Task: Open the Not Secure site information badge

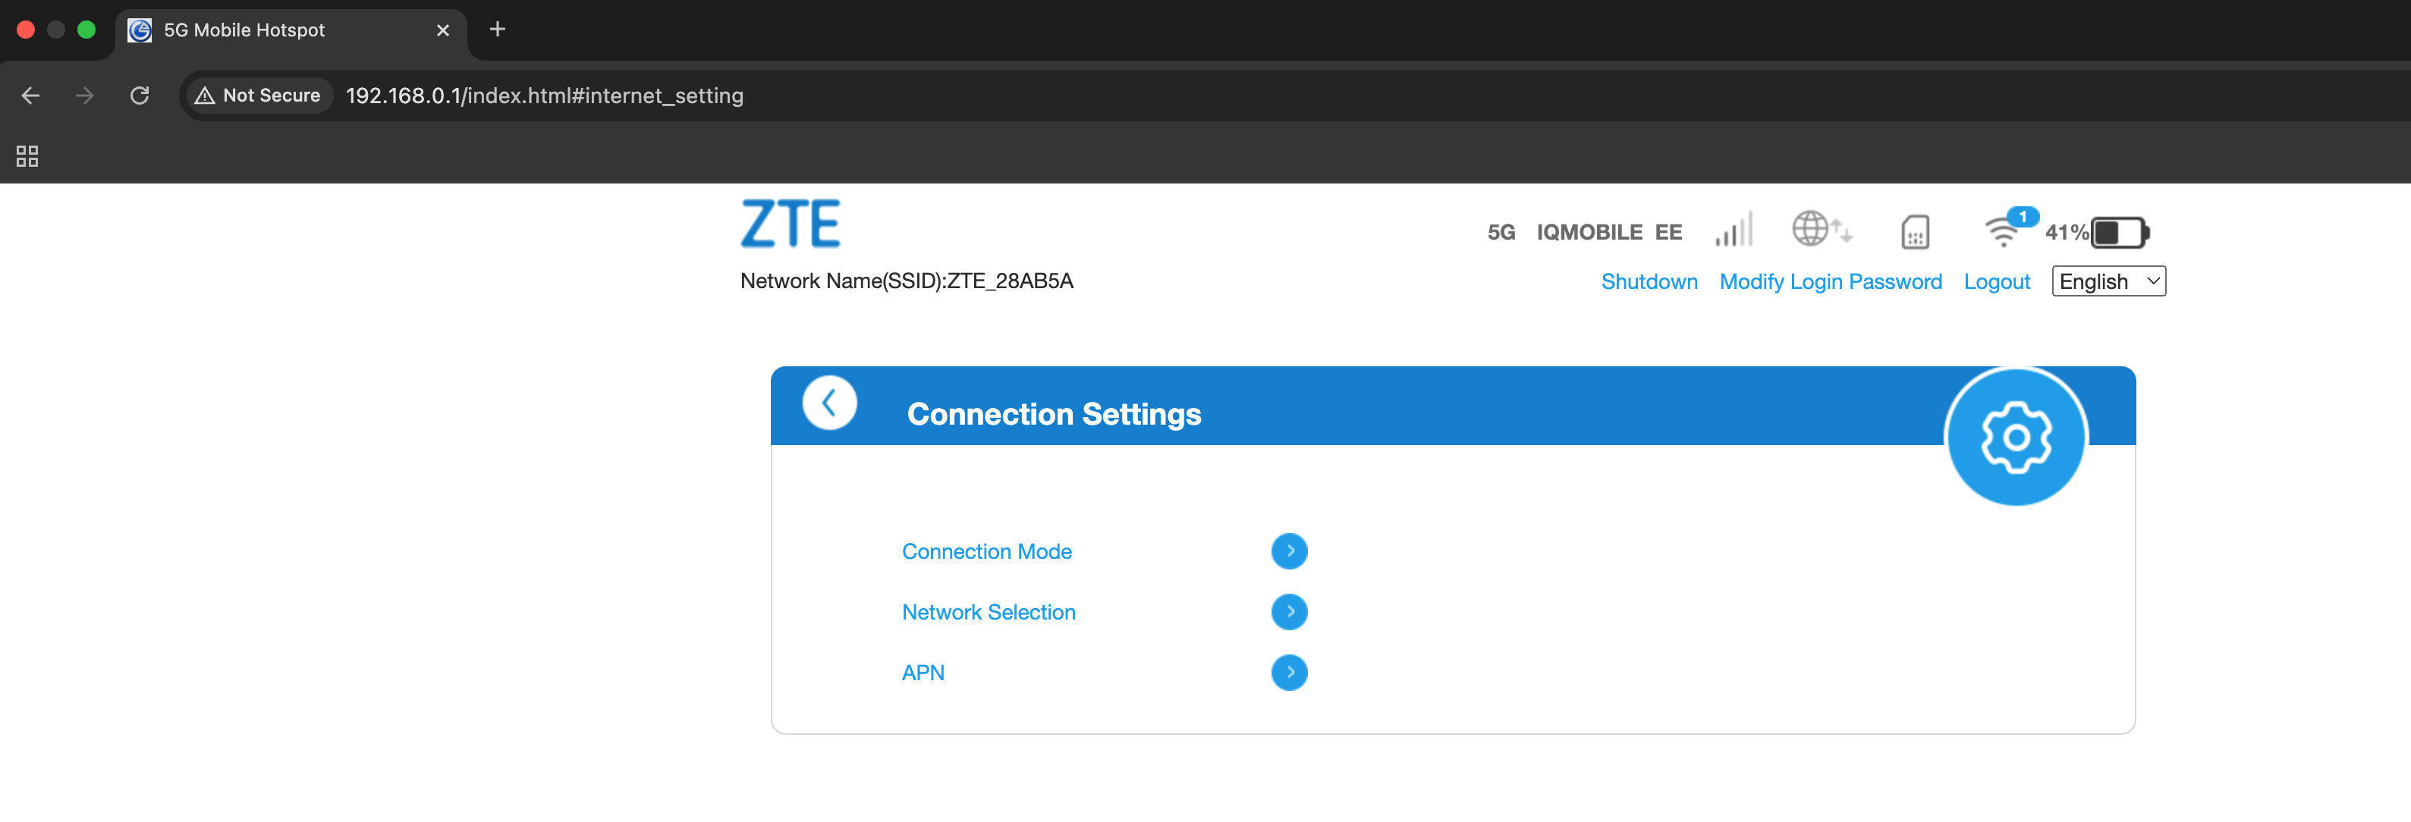Action: (x=257, y=95)
